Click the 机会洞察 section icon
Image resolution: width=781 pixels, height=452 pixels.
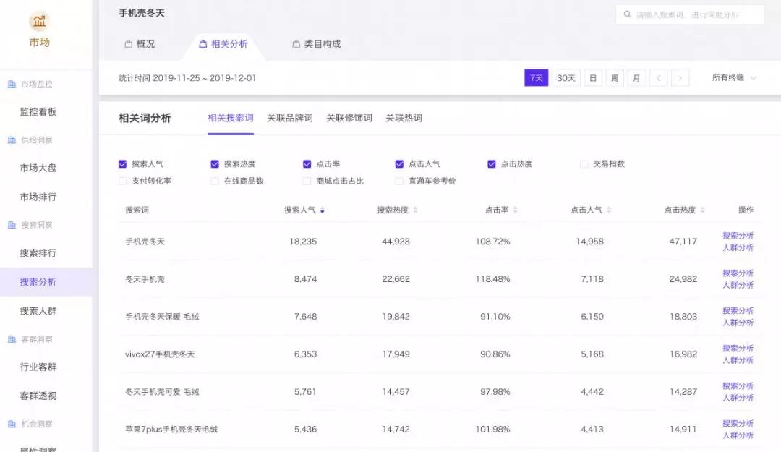[x=12, y=424]
